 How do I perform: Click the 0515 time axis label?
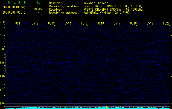pyautogui.click(x=84, y=23)
